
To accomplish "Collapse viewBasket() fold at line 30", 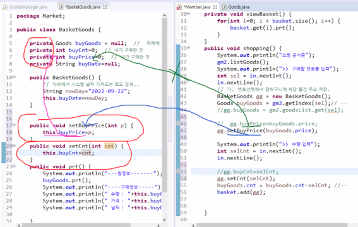I will [x=188, y=14].
